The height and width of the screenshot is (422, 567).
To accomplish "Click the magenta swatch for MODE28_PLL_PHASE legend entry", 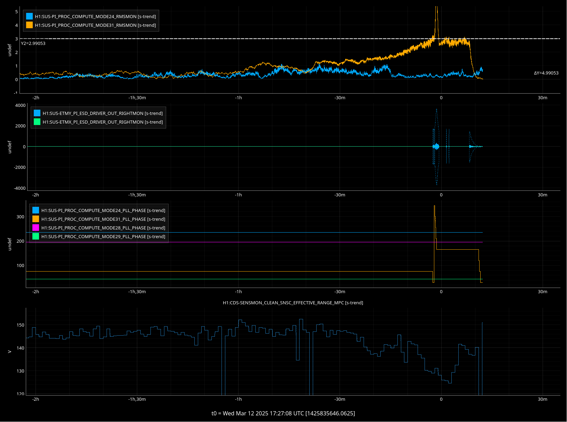I will 36,228.
